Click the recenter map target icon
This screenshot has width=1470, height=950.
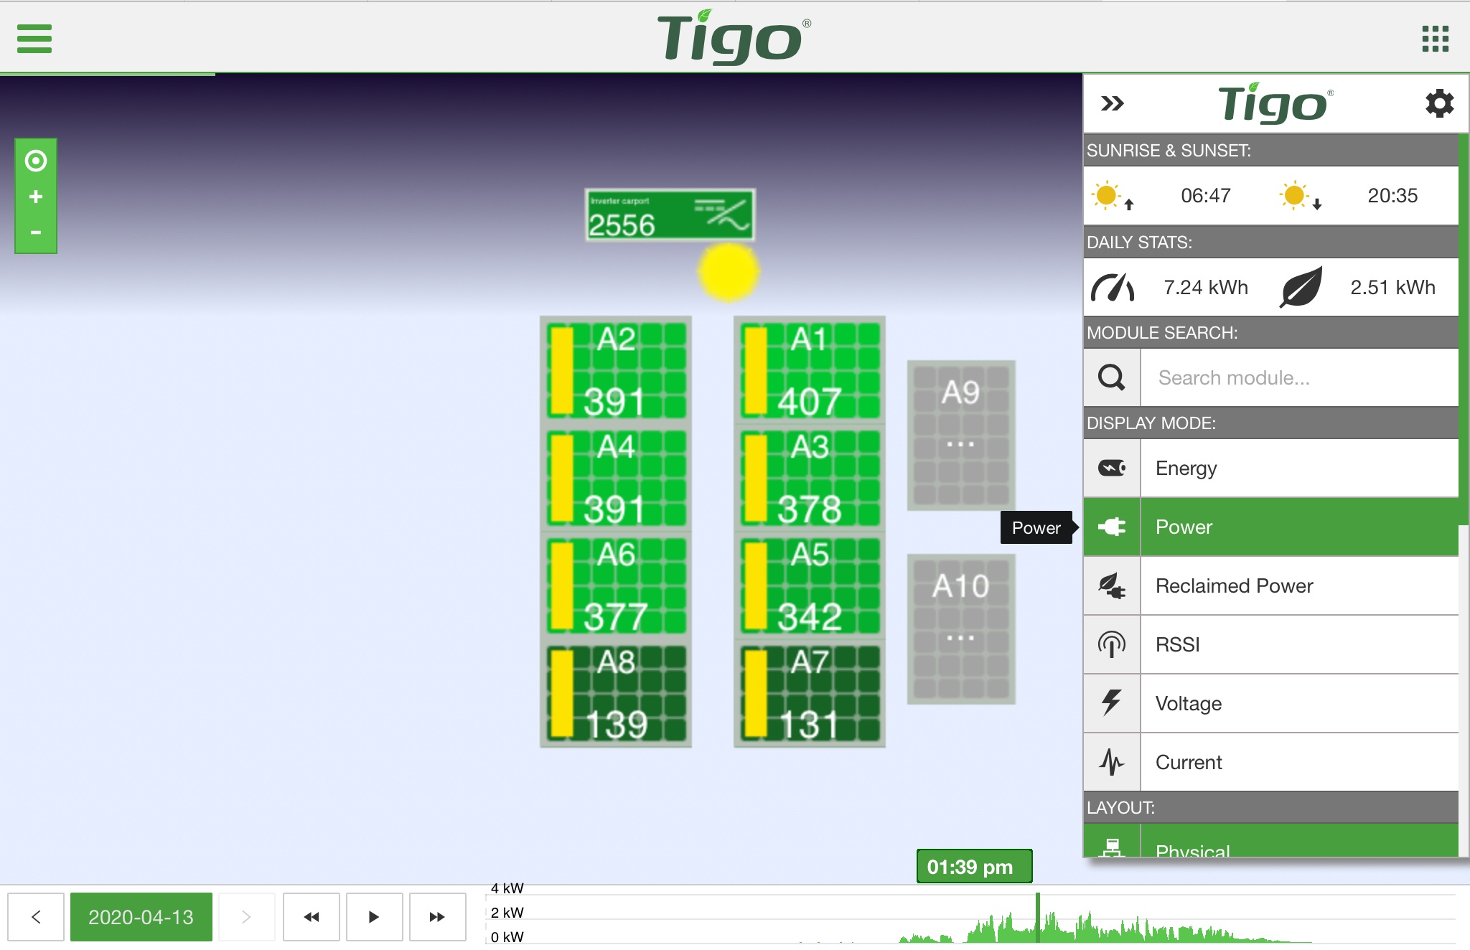pyautogui.click(x=36, y=160)
